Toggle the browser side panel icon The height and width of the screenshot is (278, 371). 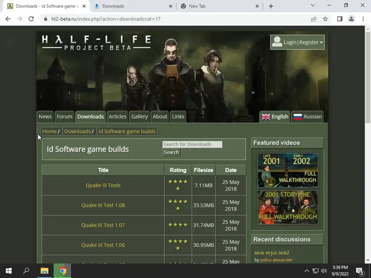(x=340, y=19)
